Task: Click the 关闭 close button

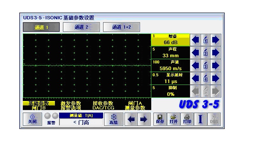Action: (32, 119)
